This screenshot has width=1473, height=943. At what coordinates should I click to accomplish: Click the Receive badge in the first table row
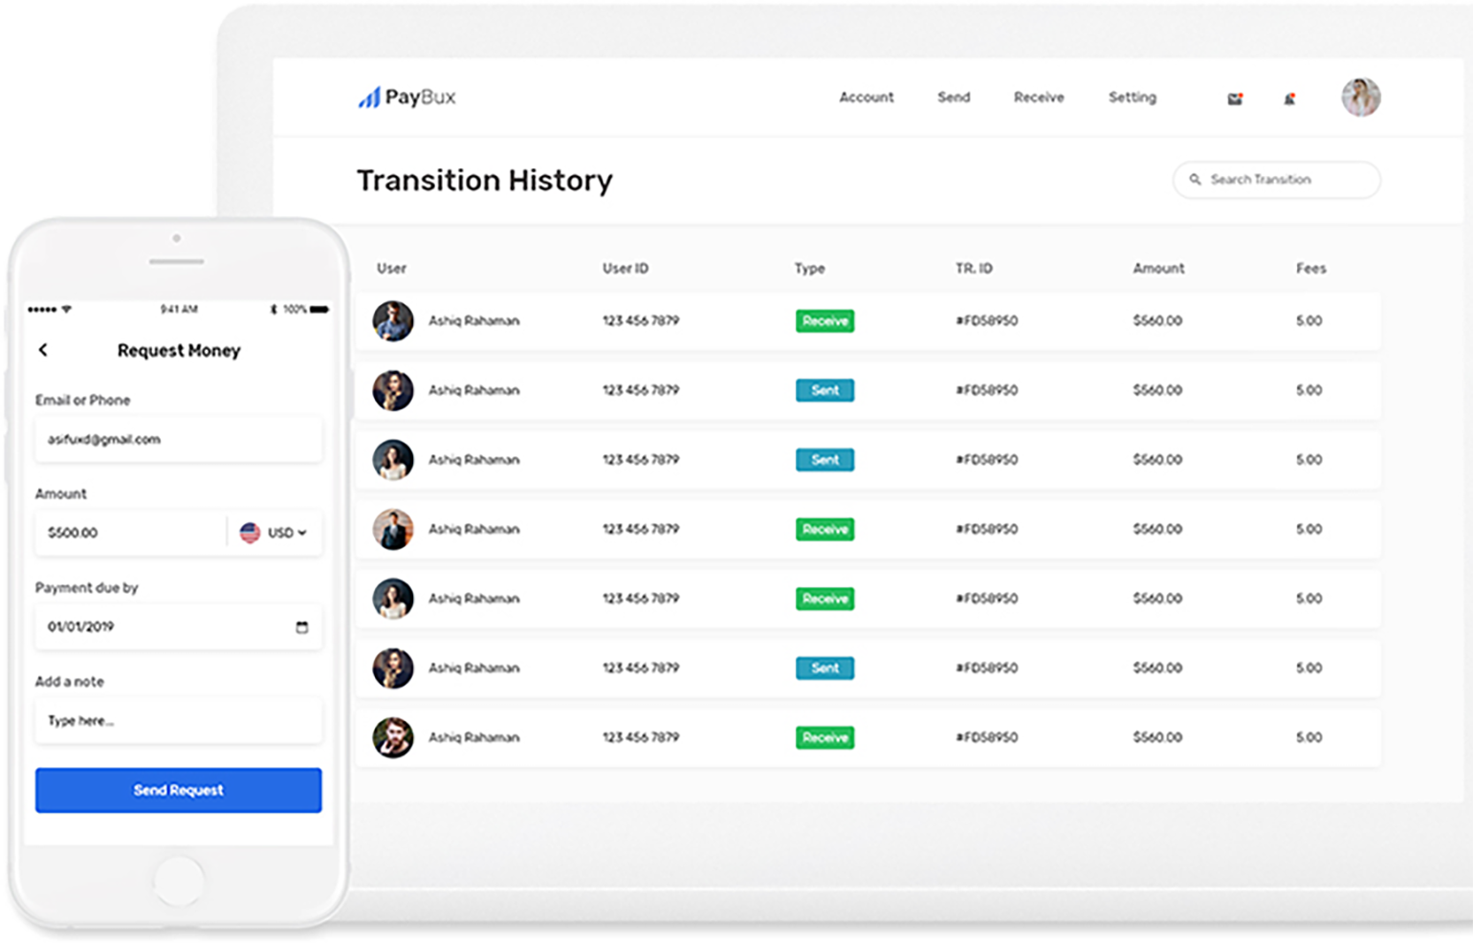tap(824, 321)
